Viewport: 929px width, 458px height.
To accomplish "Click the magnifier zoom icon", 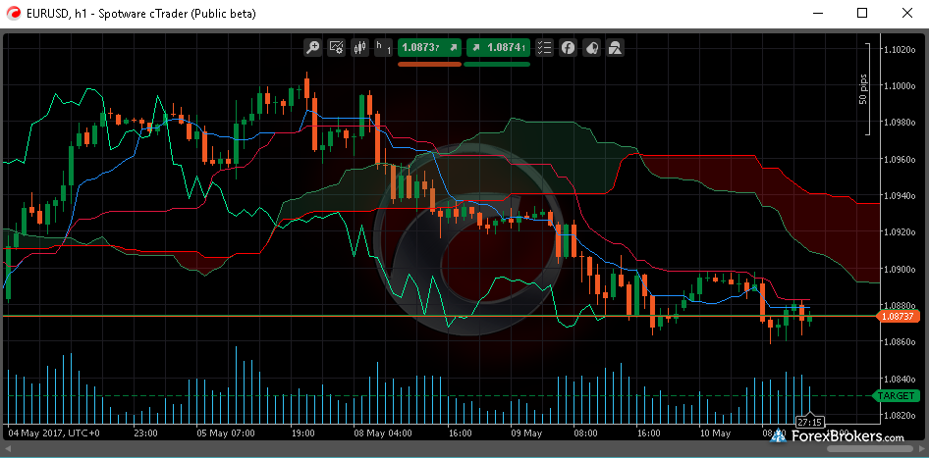I will pos(312,47).
